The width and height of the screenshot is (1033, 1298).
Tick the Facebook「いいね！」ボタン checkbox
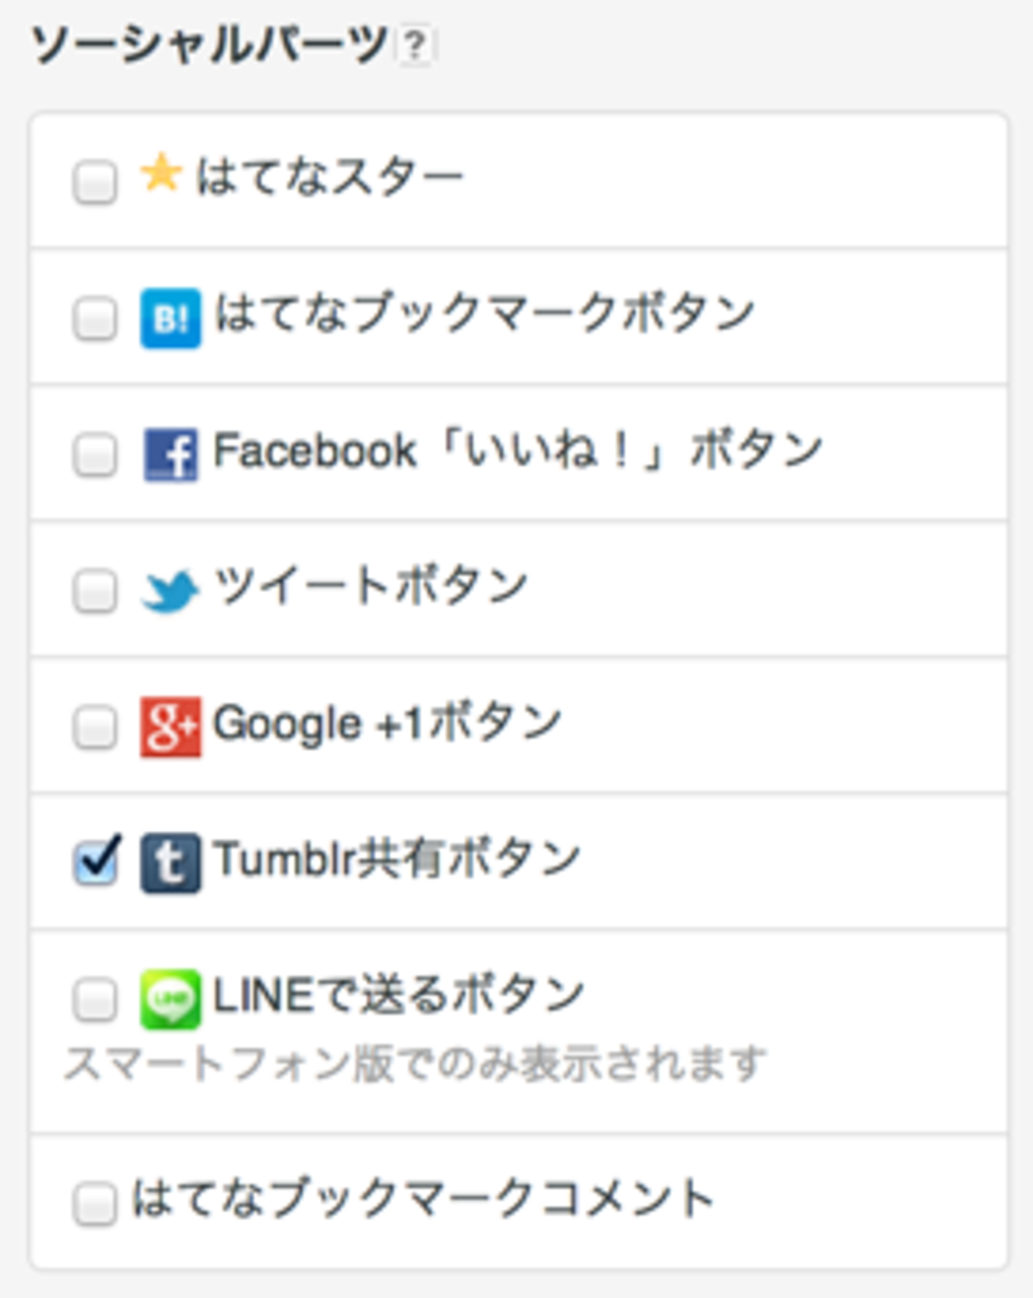[x=95, y=455]
